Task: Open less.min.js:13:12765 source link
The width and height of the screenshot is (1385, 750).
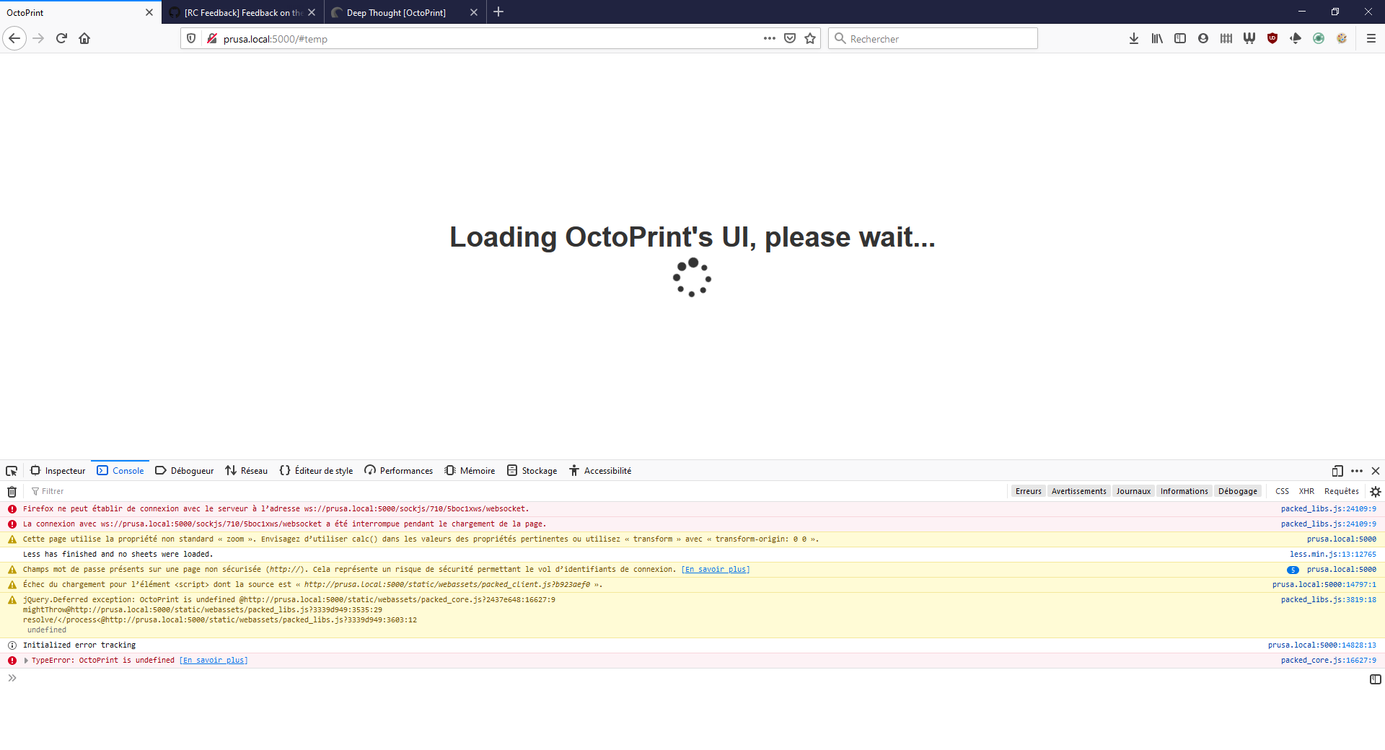Action: click(1333, 555)
